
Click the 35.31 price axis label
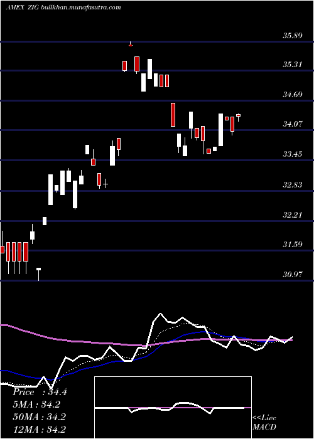click(292, 65)
